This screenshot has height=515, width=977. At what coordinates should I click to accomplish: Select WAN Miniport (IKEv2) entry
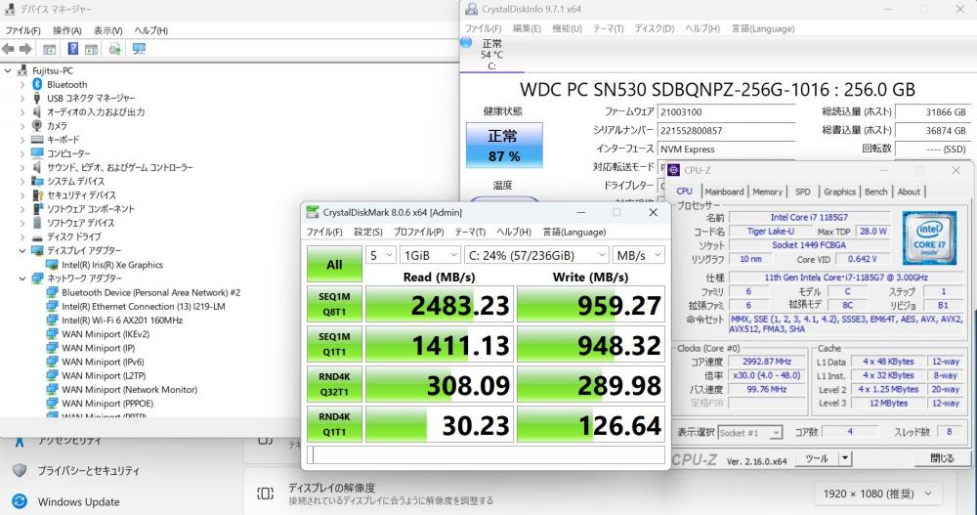pos(106,334)
